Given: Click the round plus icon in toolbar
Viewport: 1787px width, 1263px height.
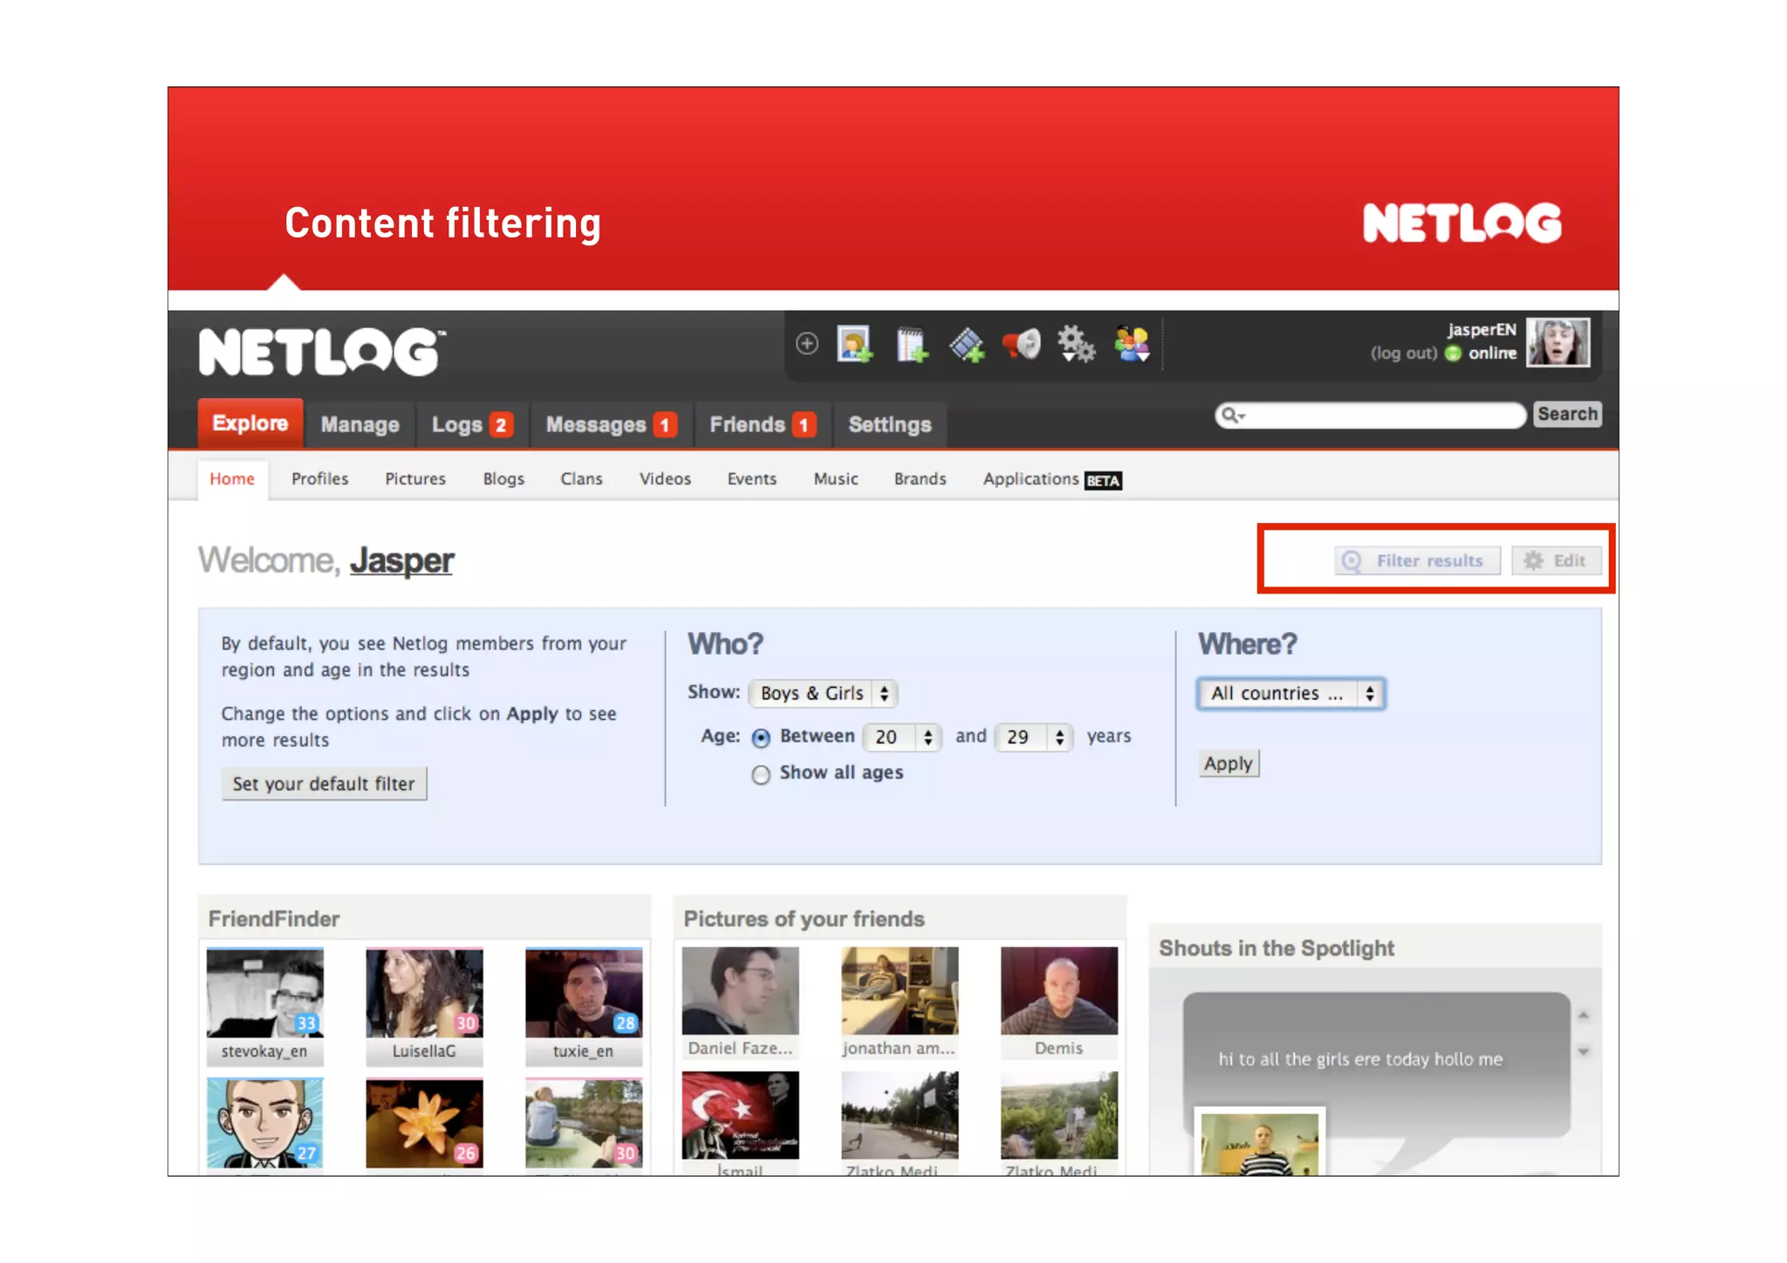Looking at the screenshot, I should (807, 344).
